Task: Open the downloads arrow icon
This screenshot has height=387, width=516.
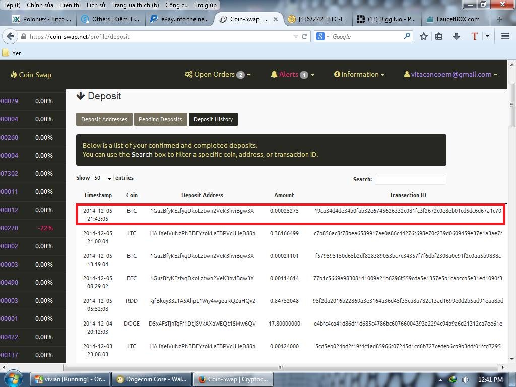Action: coord(456,36)
